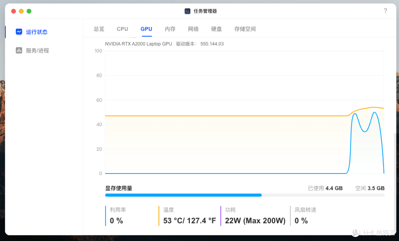Open help via the question mark icon
The height and width of the screenshot is (241, 399).
click(x=385, y=11)
